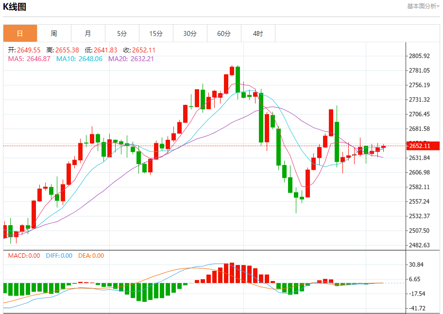The height and width of the screenshot is (314, 443).
Task: Click the DIFF:0.00 indicator label
Action: (59, 256)
